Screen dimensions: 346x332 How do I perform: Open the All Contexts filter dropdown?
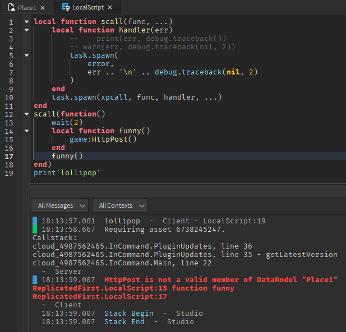click(x=119, y=205)
